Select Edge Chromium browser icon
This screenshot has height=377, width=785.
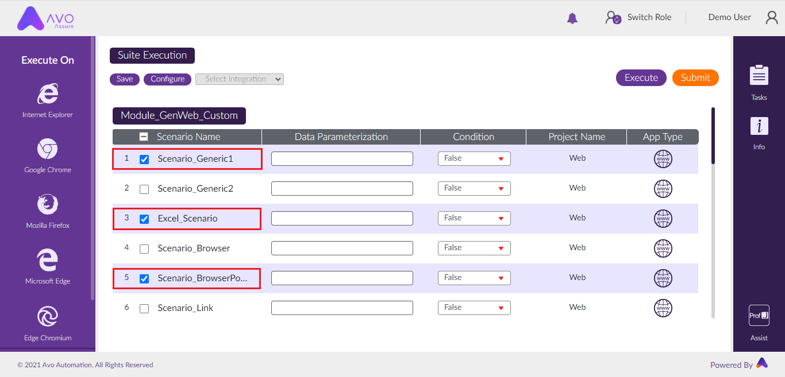tap(48, 316)
